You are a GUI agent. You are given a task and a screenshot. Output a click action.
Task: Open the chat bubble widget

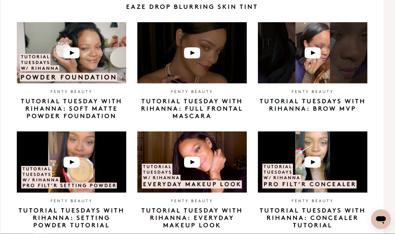click(x=381, y=219)
